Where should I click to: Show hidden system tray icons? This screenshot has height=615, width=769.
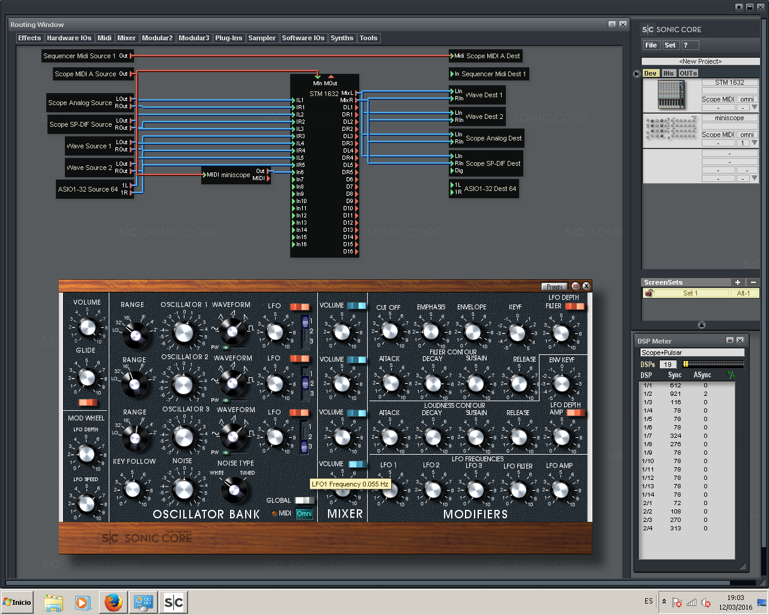point(664,601)
